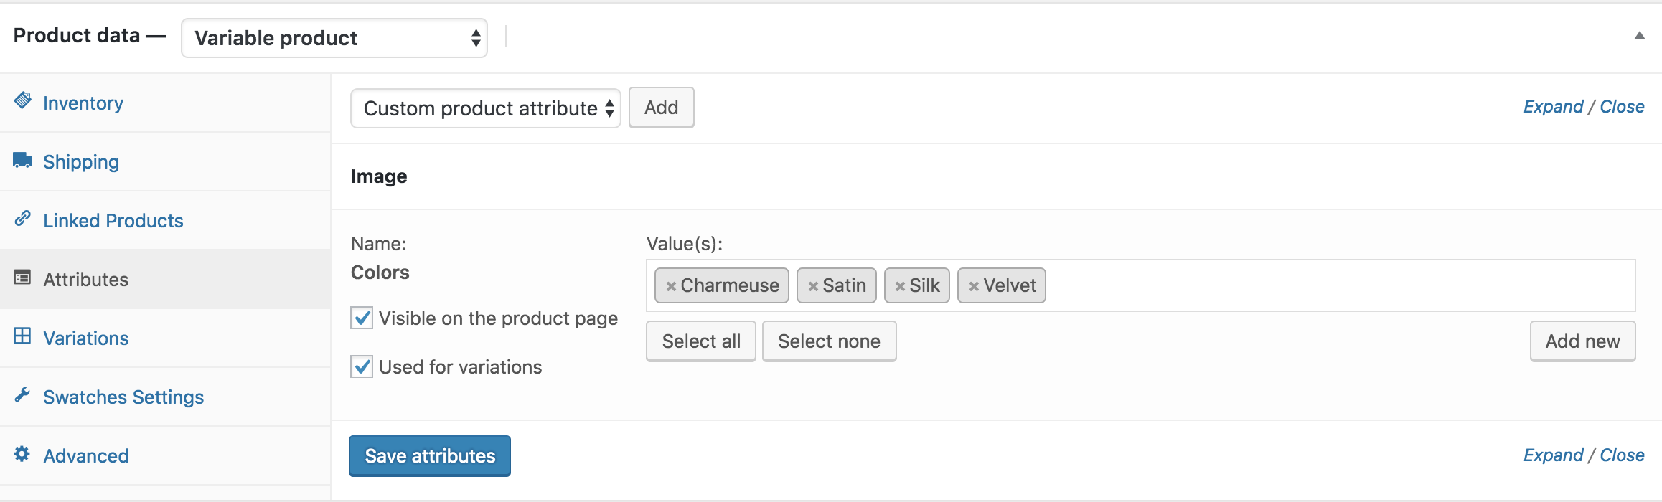The height and width of the screenshot is (502, 1662).
Task: Disable Used for variations
Action: (361, 366)
